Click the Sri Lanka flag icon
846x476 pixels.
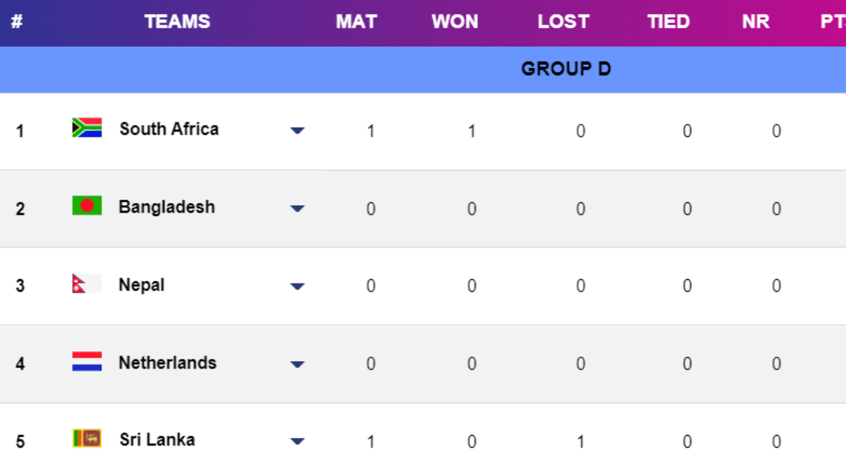click(87, 439)
